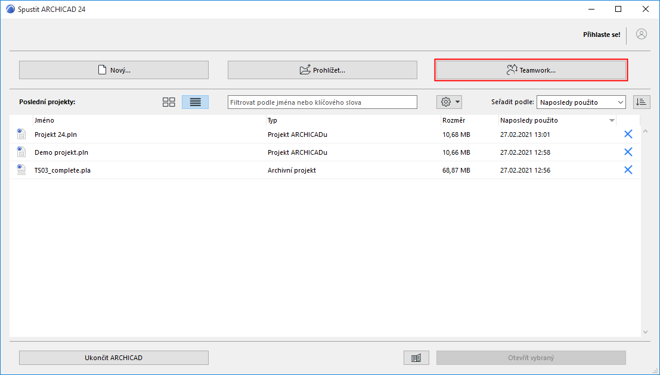The width and height of the screenshot is (660, 375).
Task: Maximize the Spustit ARCHICAD 24 window
Action: (x=618, y=9)
